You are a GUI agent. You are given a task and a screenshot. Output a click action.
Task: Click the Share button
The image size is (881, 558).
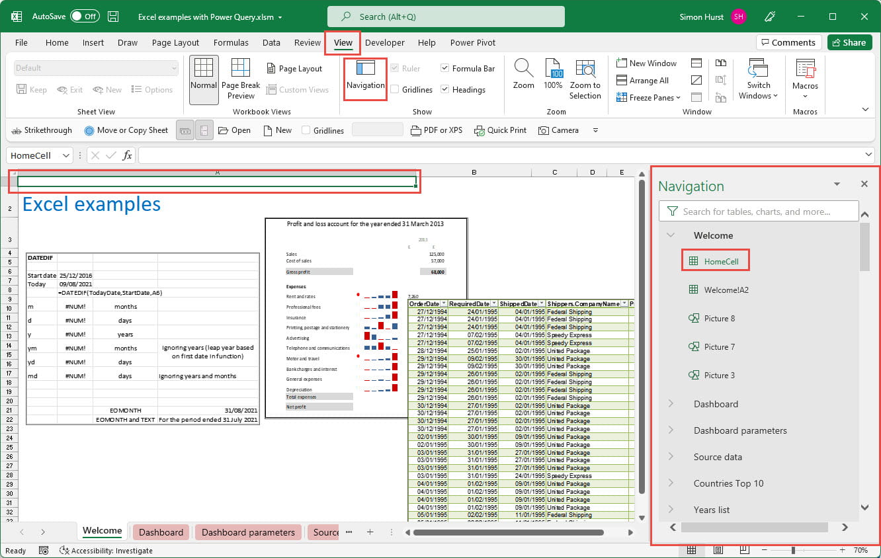[849, 42]
